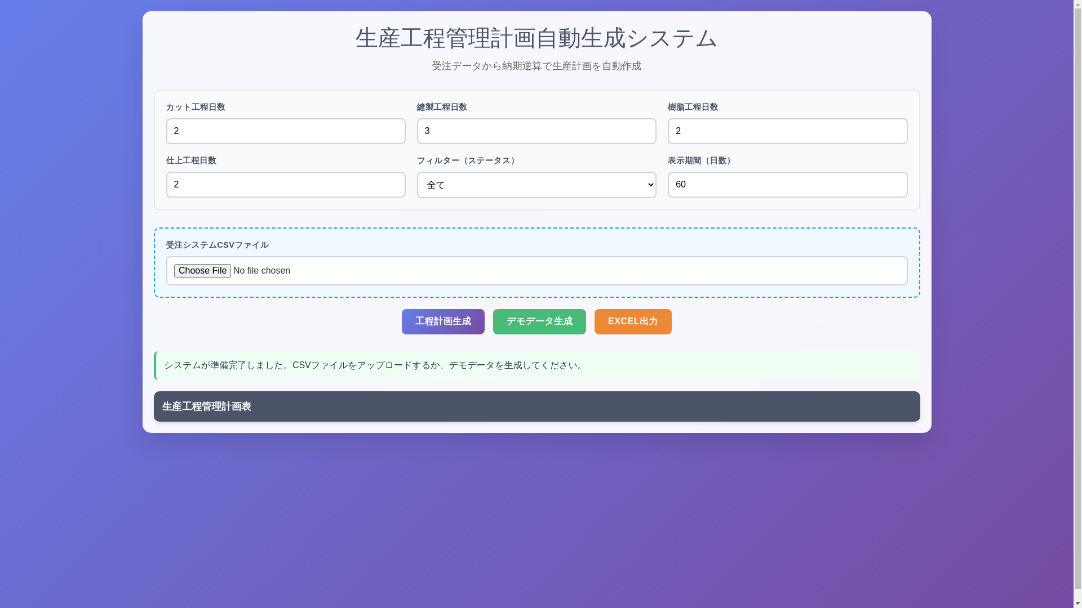
Task: Click the 工程計画生成 button
Action: pos(443,321)
